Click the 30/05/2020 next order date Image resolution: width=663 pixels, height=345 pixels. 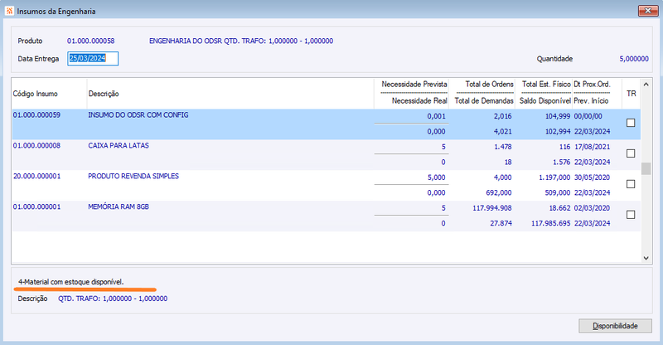pyautogui.click(x=592, y=177)
